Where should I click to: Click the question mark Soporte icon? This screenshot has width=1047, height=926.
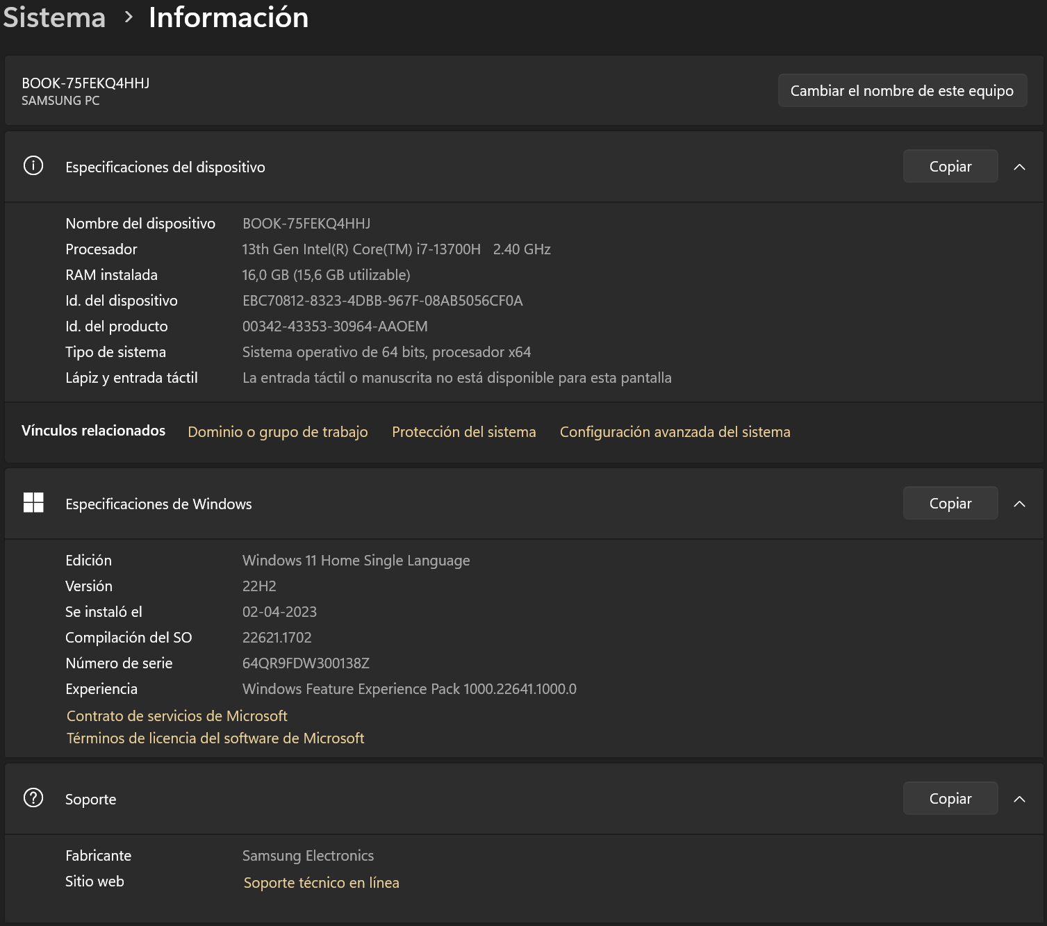pos(33,797)
